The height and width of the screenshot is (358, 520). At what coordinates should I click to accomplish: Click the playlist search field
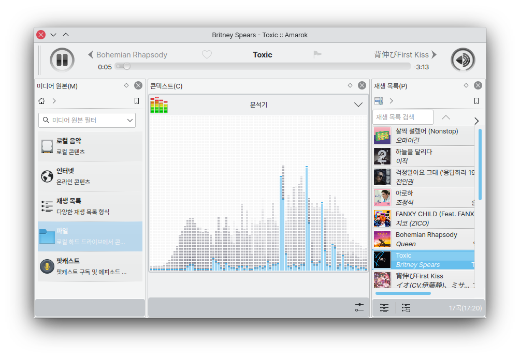403,117
